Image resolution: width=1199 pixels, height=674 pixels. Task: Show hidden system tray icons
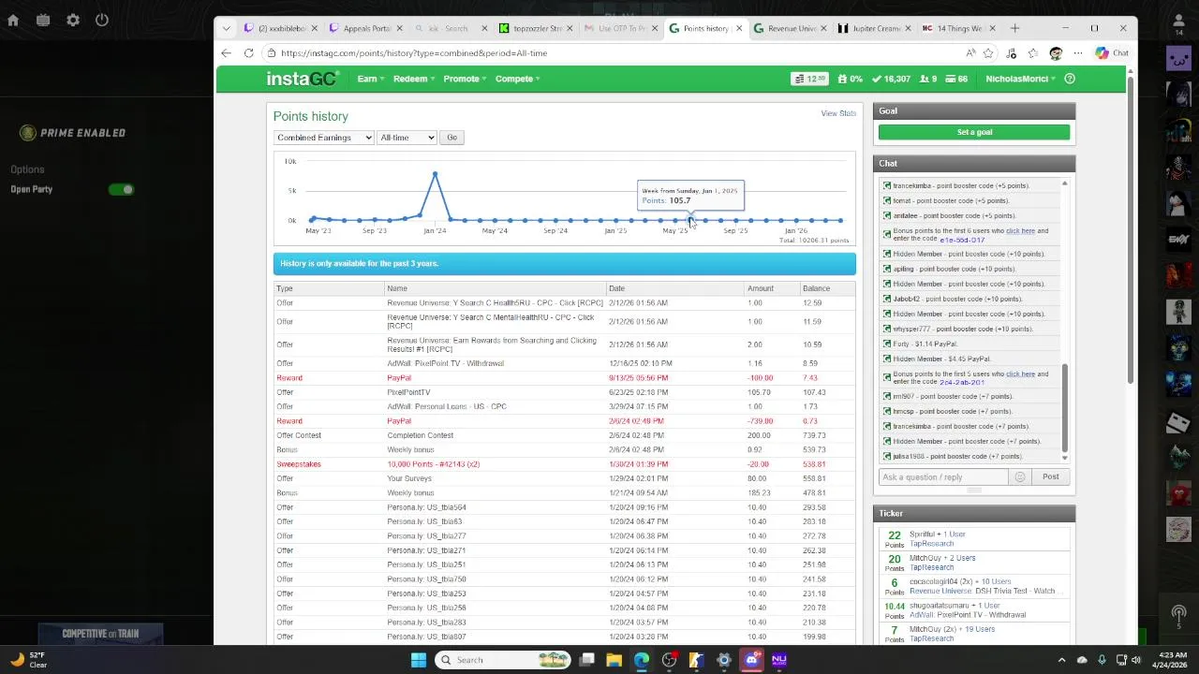(1061, 660)
